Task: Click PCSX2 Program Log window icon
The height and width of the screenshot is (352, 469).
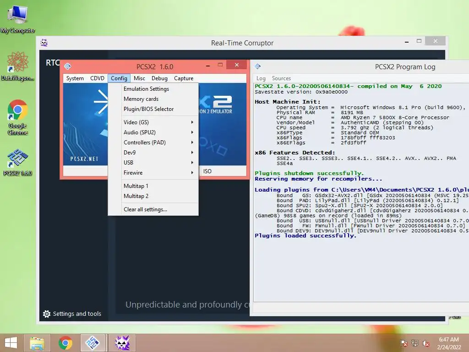Action: coord(257,66)
